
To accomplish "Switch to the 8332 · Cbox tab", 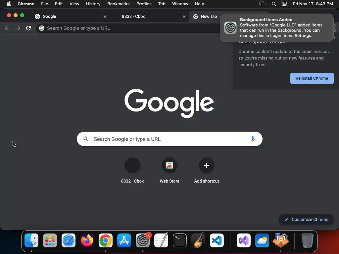I will tap(149, 17).
